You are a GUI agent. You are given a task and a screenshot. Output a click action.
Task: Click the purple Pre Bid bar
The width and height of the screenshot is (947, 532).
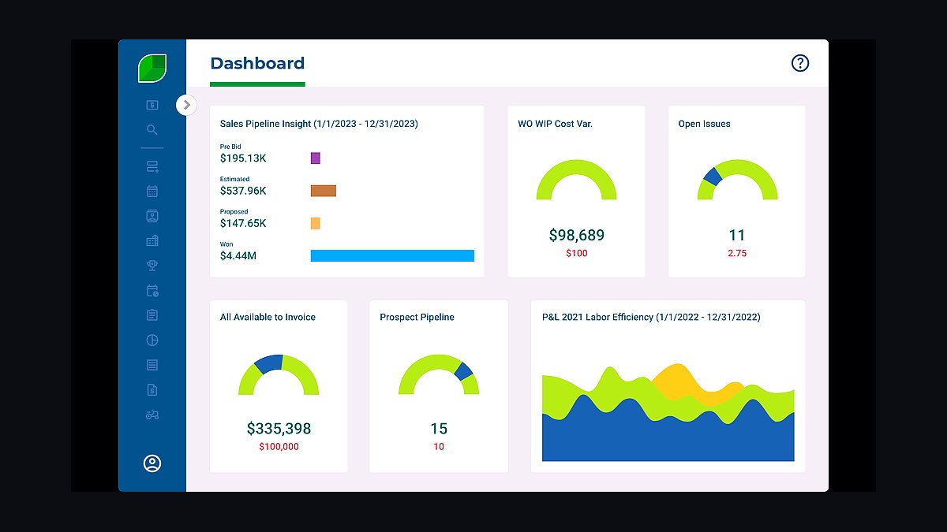coord(316,158)
